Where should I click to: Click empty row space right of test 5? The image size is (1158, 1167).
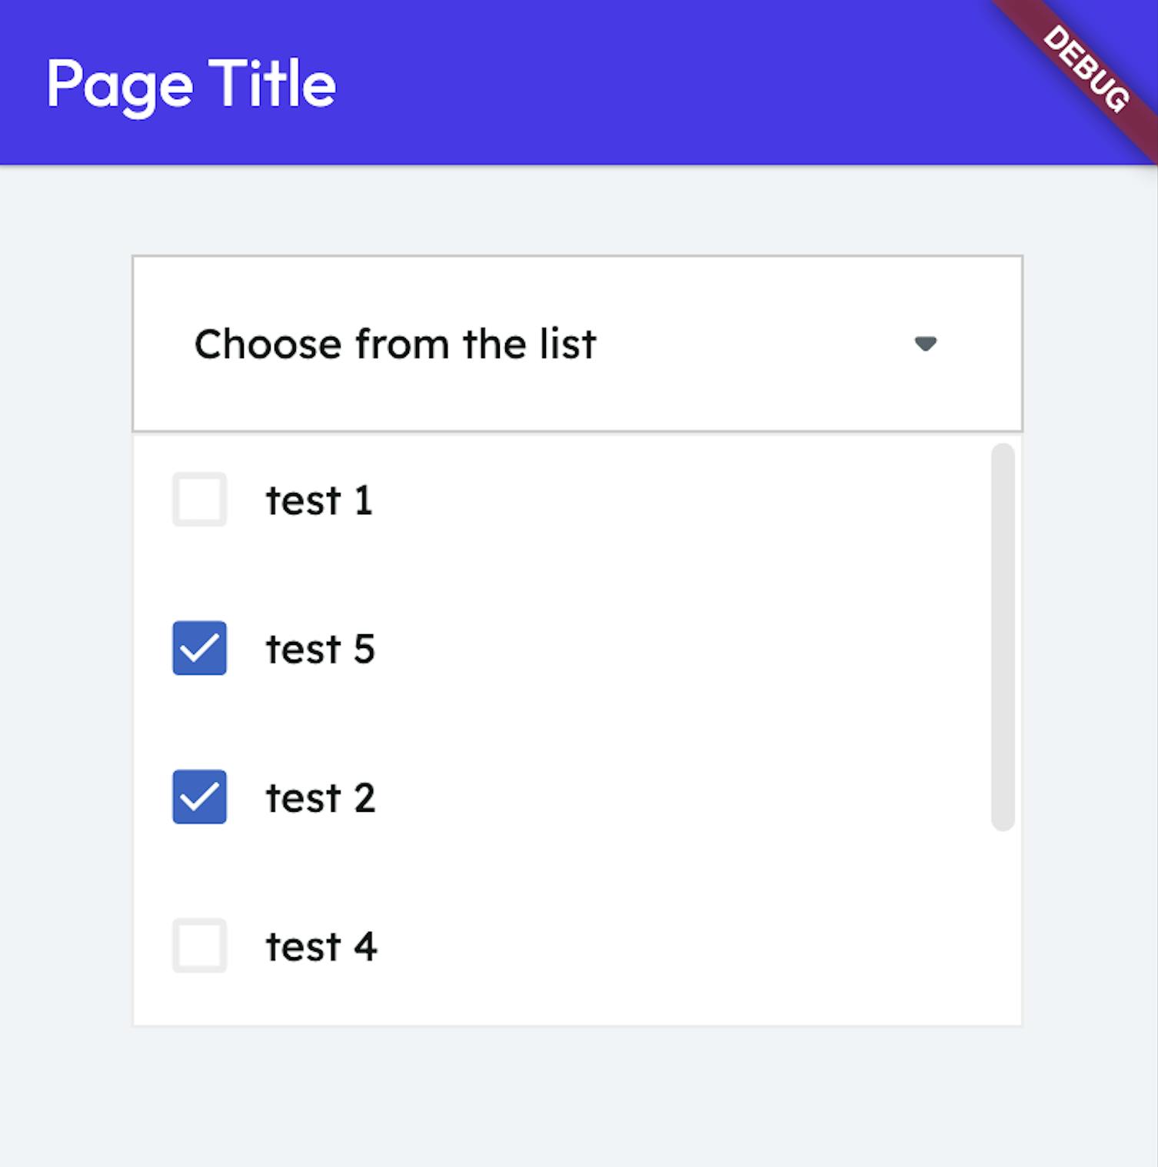[x=654, y=649]
